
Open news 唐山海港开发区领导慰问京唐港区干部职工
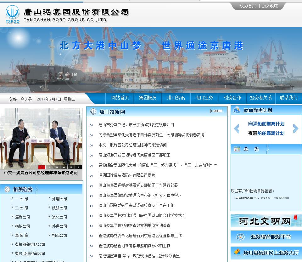pos(134,155)
